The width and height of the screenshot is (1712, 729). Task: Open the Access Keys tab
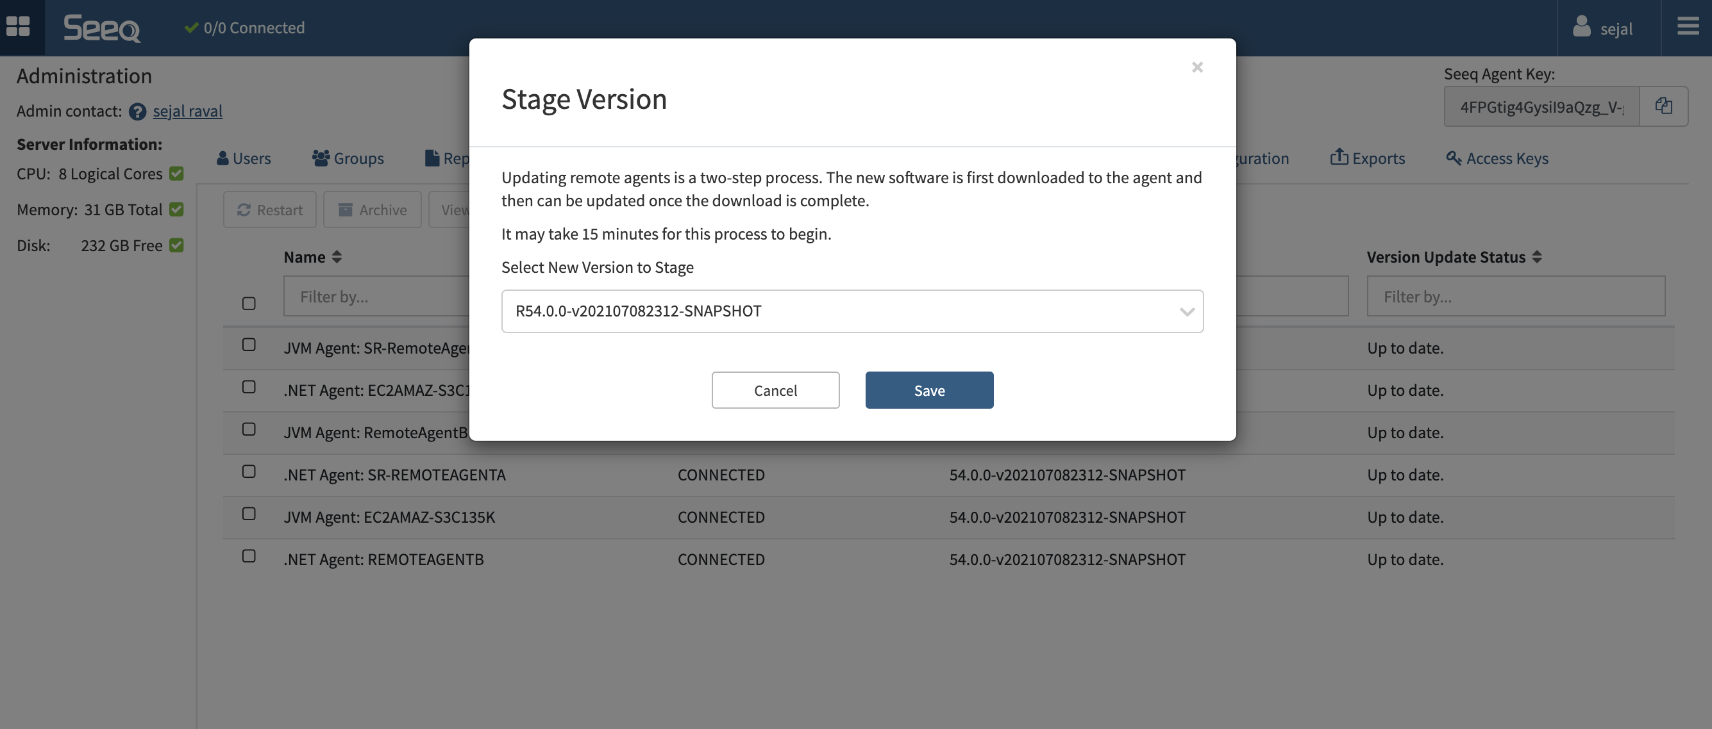(1497, 158)
